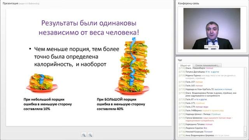249x140 pixels.
Task: Click the slide title 'Результаты были одинаковы'
Action: click(89, 23)
